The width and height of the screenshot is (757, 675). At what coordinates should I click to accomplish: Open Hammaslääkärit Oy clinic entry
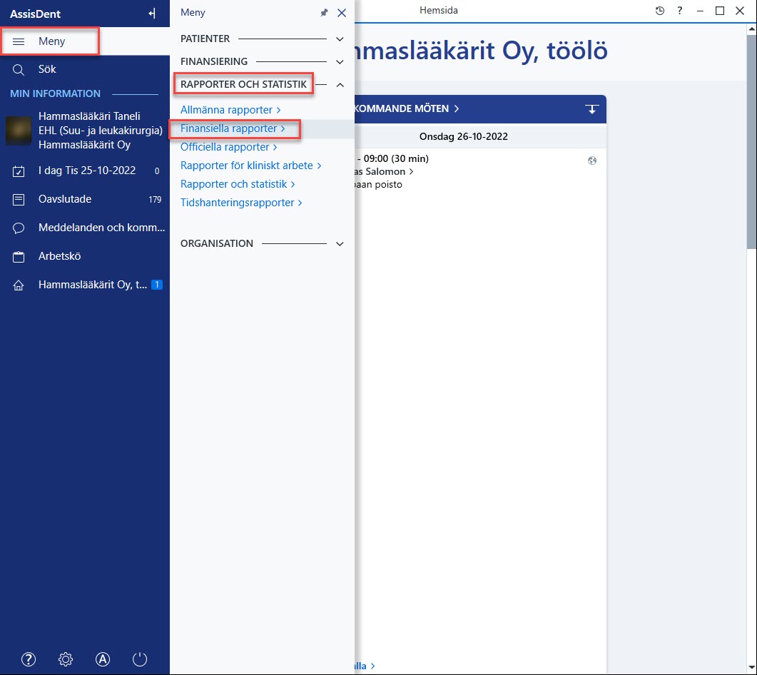click(x=93, y=285)
